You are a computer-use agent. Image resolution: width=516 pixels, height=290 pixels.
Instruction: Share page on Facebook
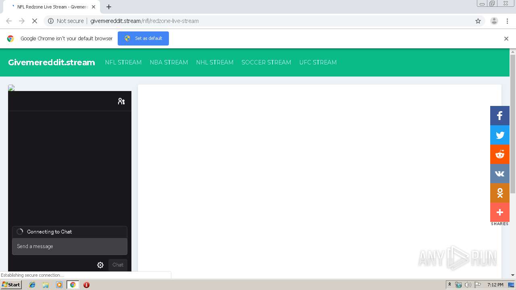point(500,116)
